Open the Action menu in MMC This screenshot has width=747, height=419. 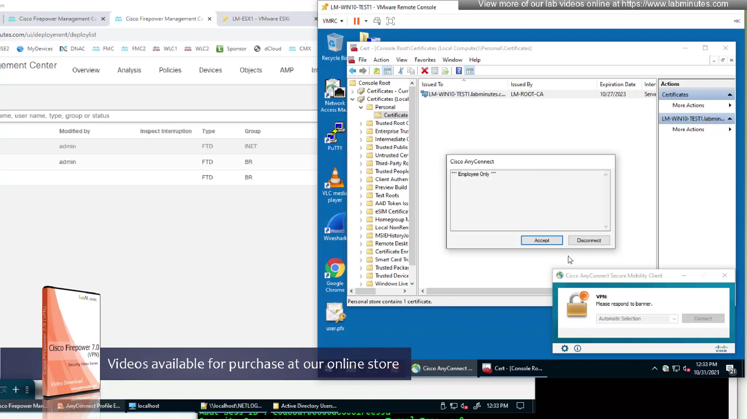click(x=381, y=60)
